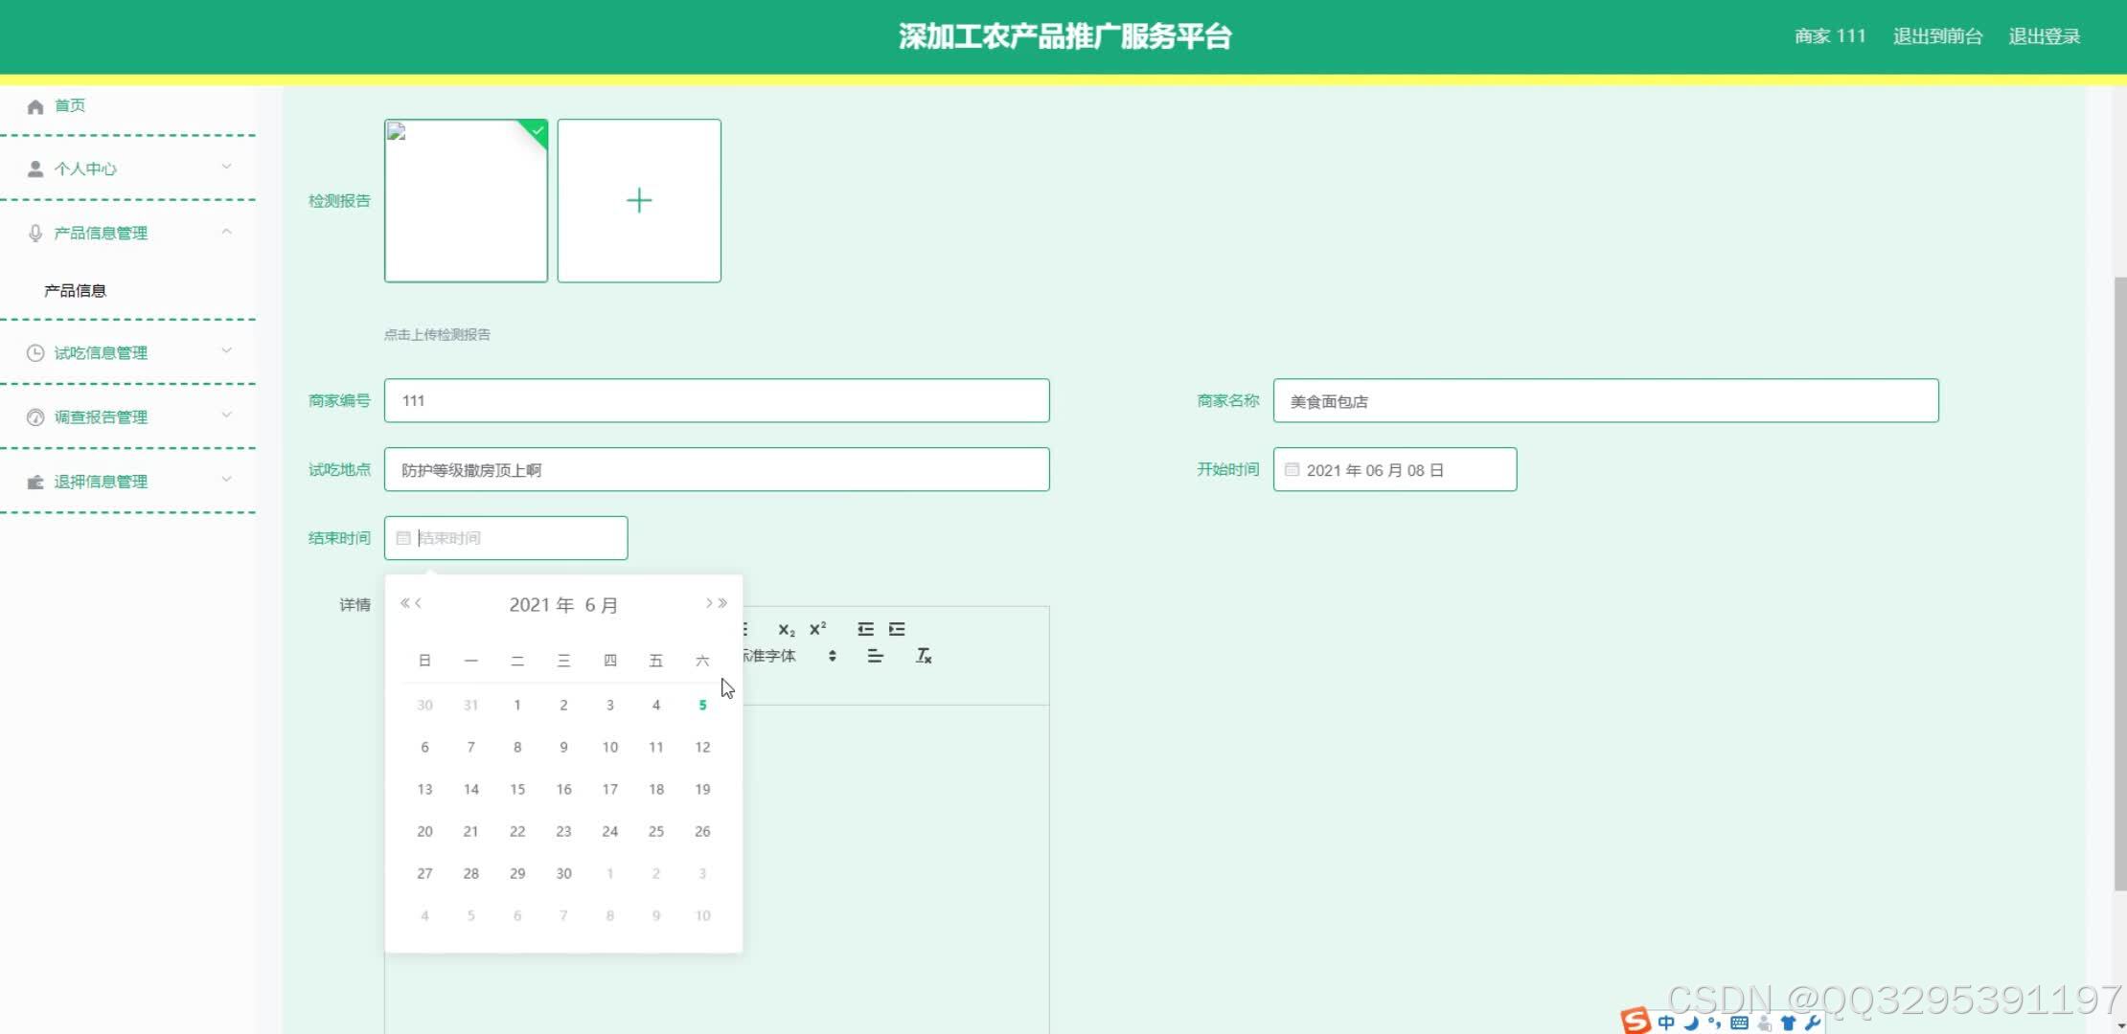2127x1034 pixels.
Task: Select June 20 in the calendar
Action: [424, 831]
